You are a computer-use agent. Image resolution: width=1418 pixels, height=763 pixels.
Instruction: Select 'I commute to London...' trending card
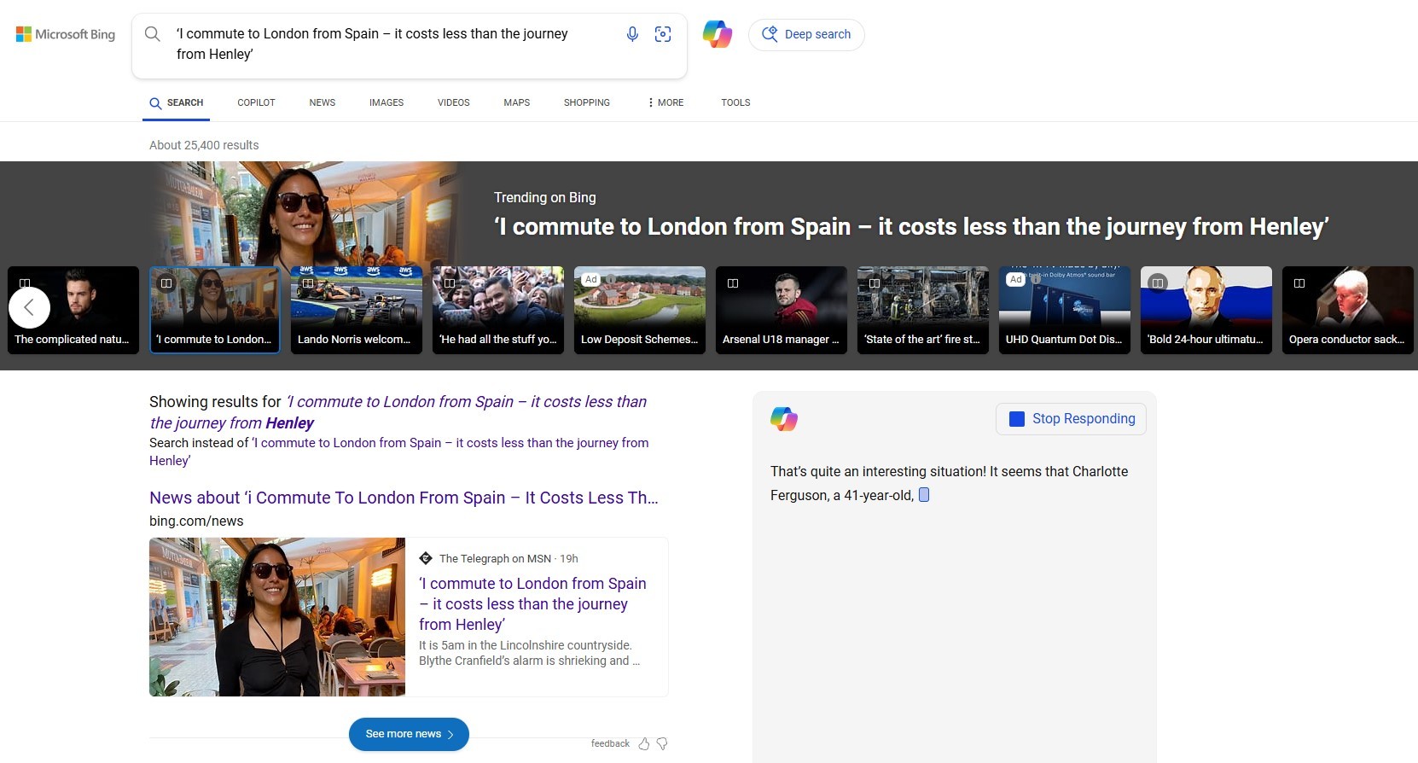(x=215, y=310)
